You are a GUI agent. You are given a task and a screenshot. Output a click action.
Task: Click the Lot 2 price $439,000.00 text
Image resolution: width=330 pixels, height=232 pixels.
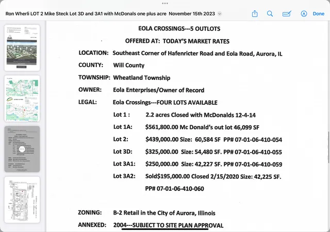tap(162, 139)
